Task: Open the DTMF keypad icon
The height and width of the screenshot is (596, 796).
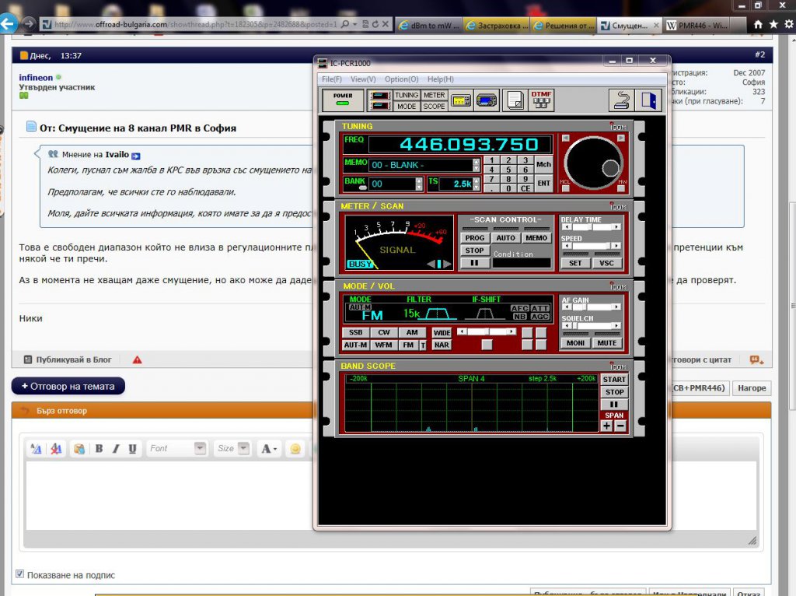Action: pyautogui.click(x=541, y=100)
